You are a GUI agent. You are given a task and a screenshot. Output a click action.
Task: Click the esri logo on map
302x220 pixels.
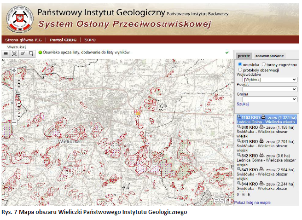tap(222, 200)
